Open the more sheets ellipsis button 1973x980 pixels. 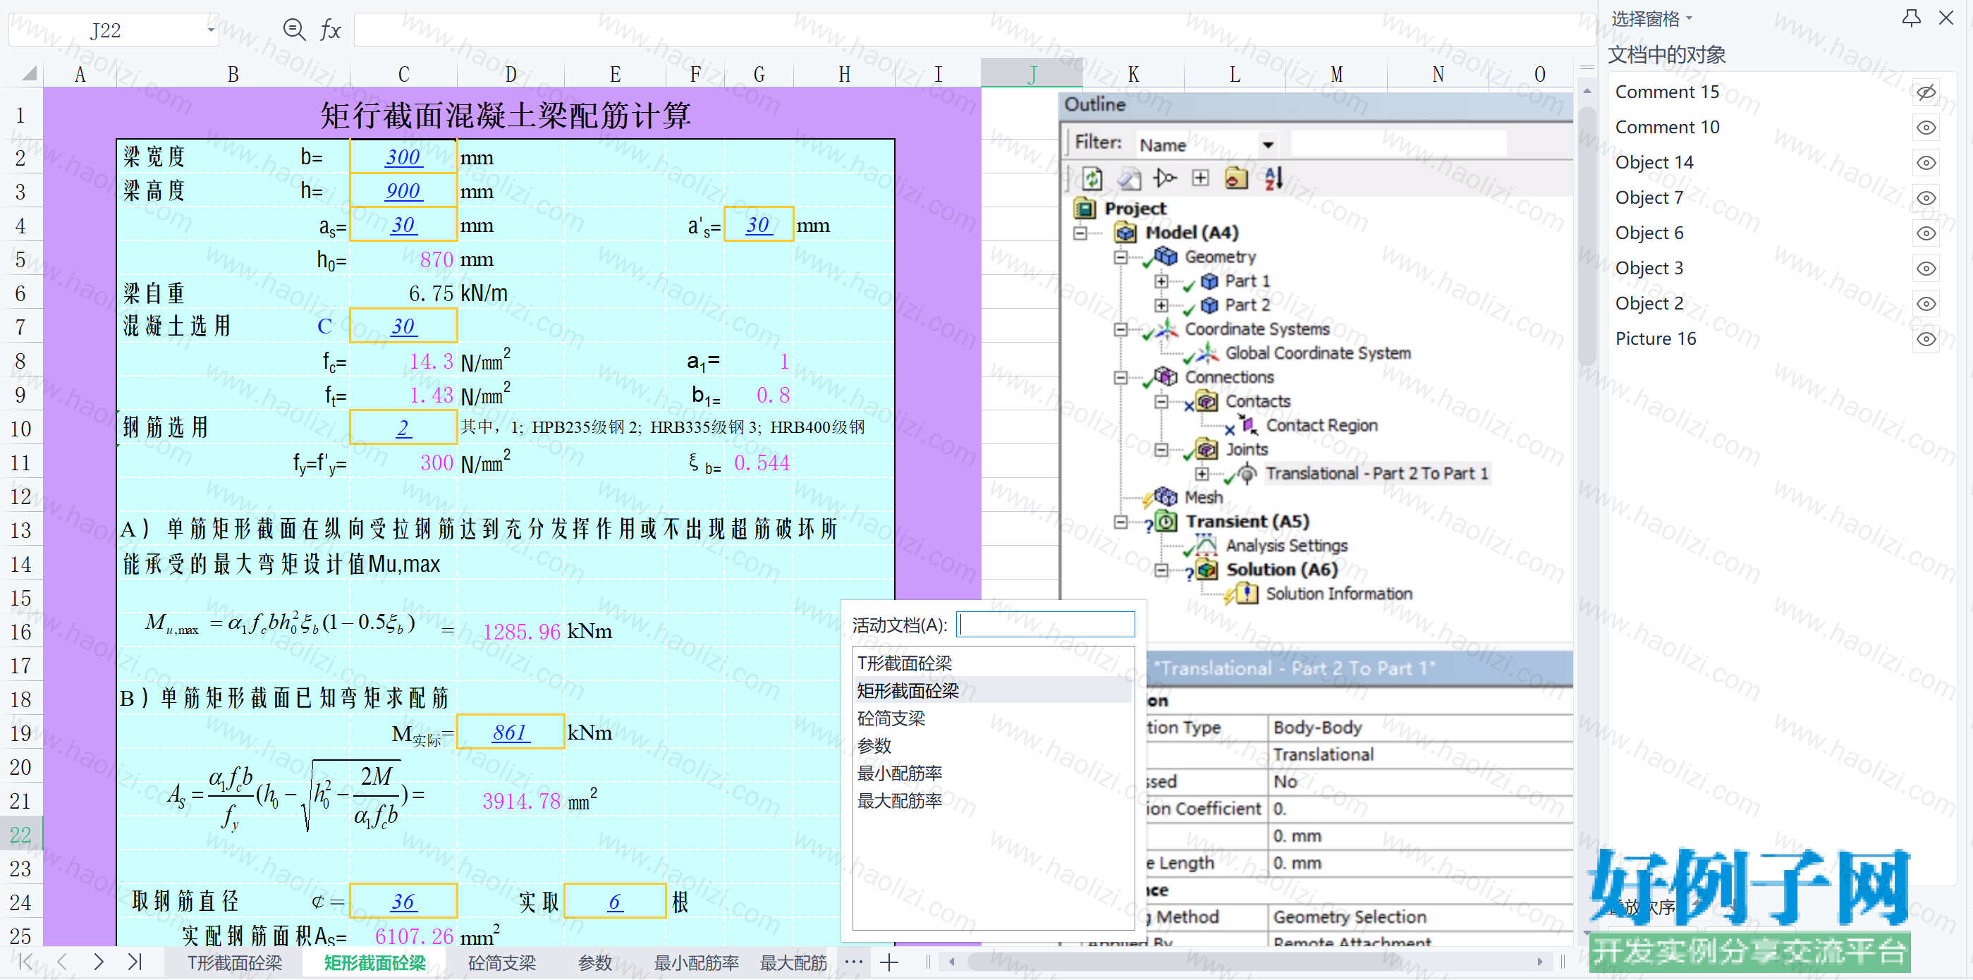click(x=854, y=962)
